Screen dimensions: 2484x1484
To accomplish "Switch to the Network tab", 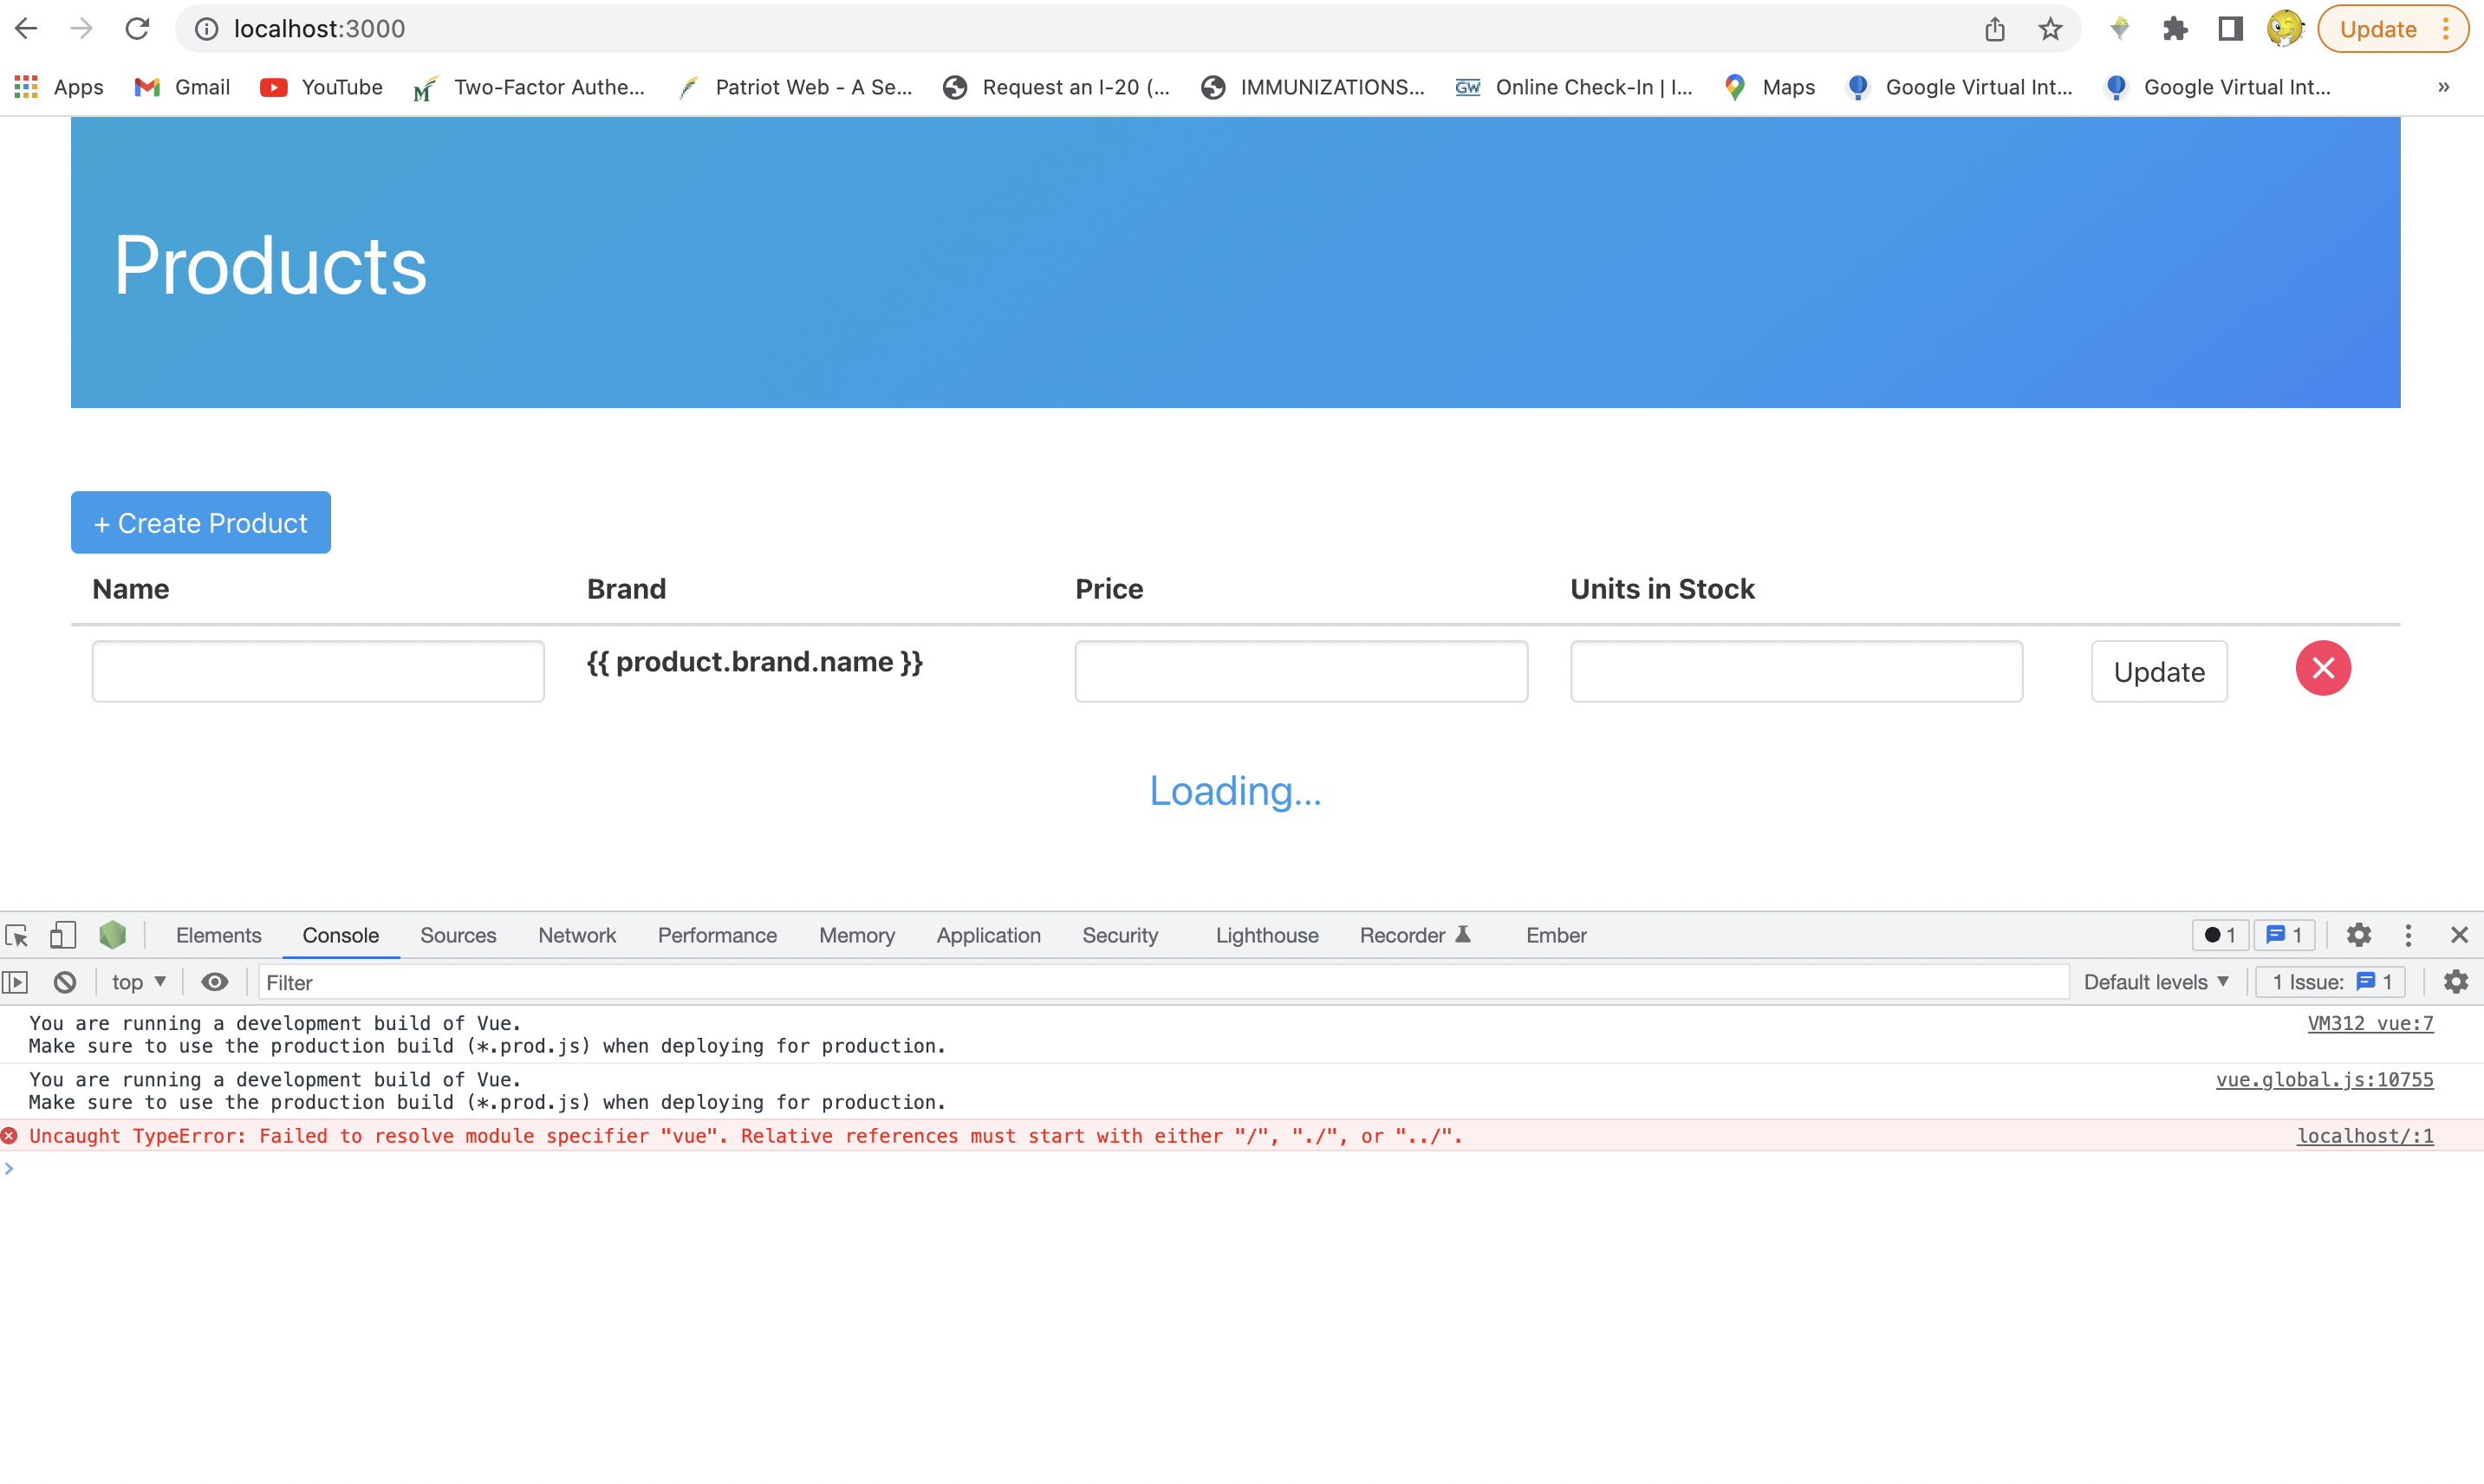I will pos(576,935).
